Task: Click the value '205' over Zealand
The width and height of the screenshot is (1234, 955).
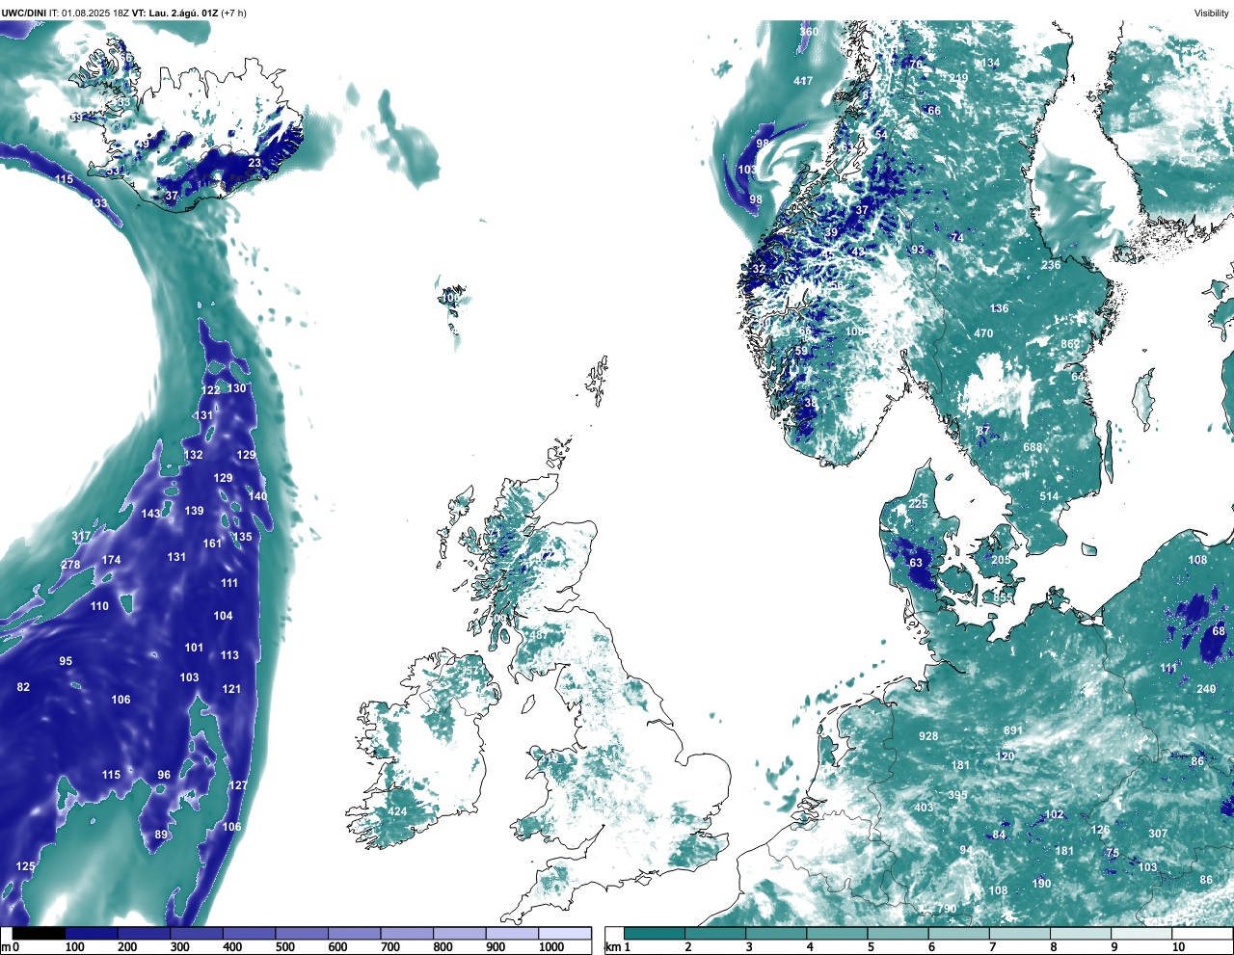Action: [x=1001, y=560]
